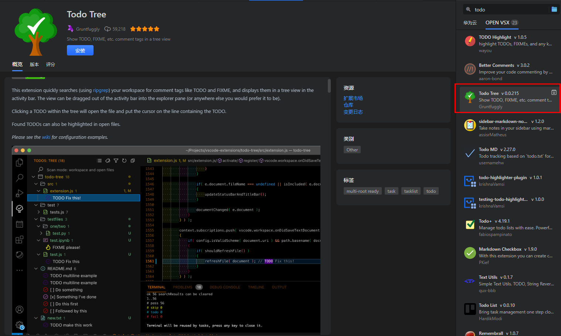Select the Text Utils title
Screen dimensions: 561x336
pyautogui.click(x=488, y=277)
